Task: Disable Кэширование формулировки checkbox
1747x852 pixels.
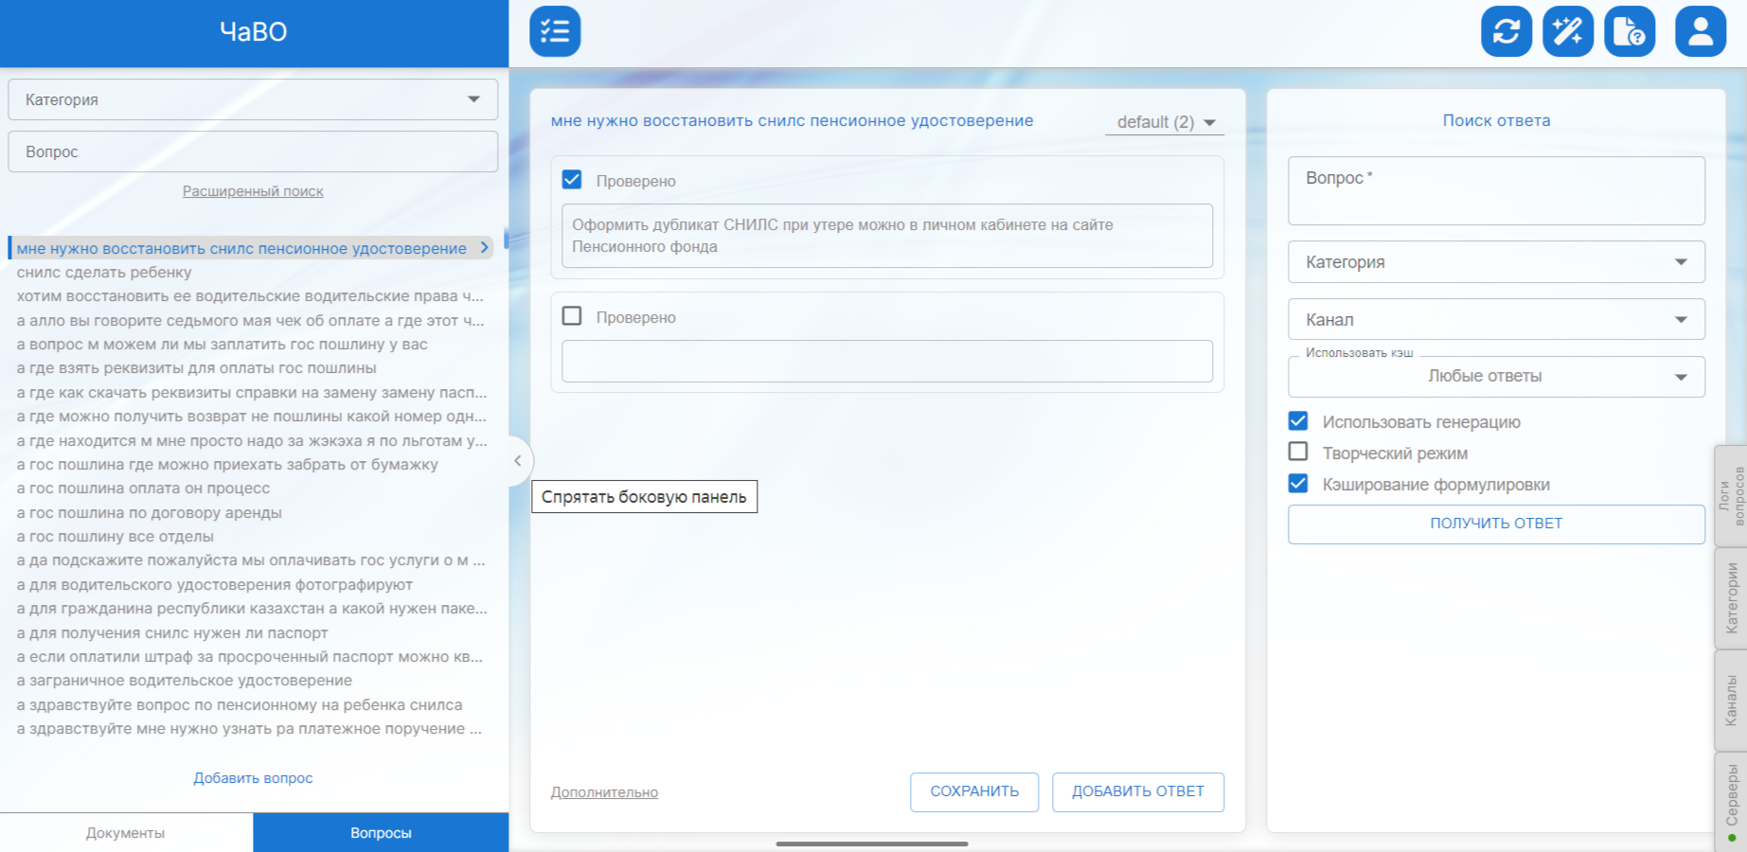Action: point(1298,484)
